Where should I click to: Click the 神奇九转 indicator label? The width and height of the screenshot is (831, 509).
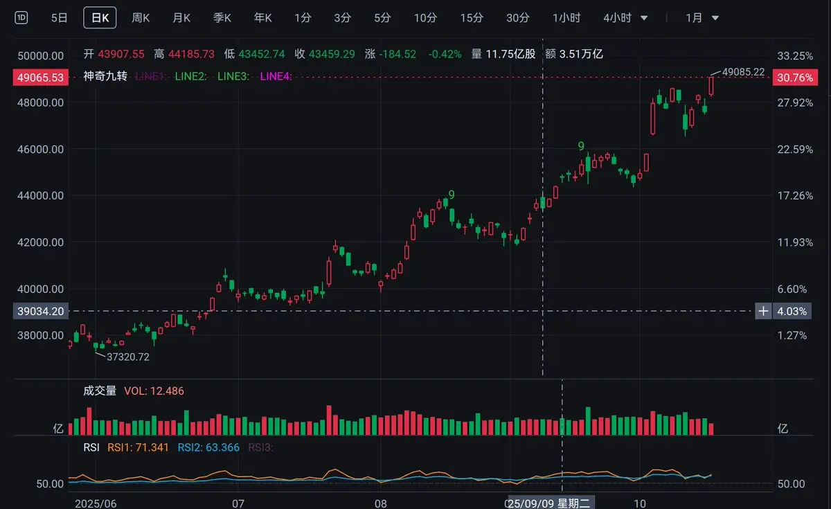point(105,76)
